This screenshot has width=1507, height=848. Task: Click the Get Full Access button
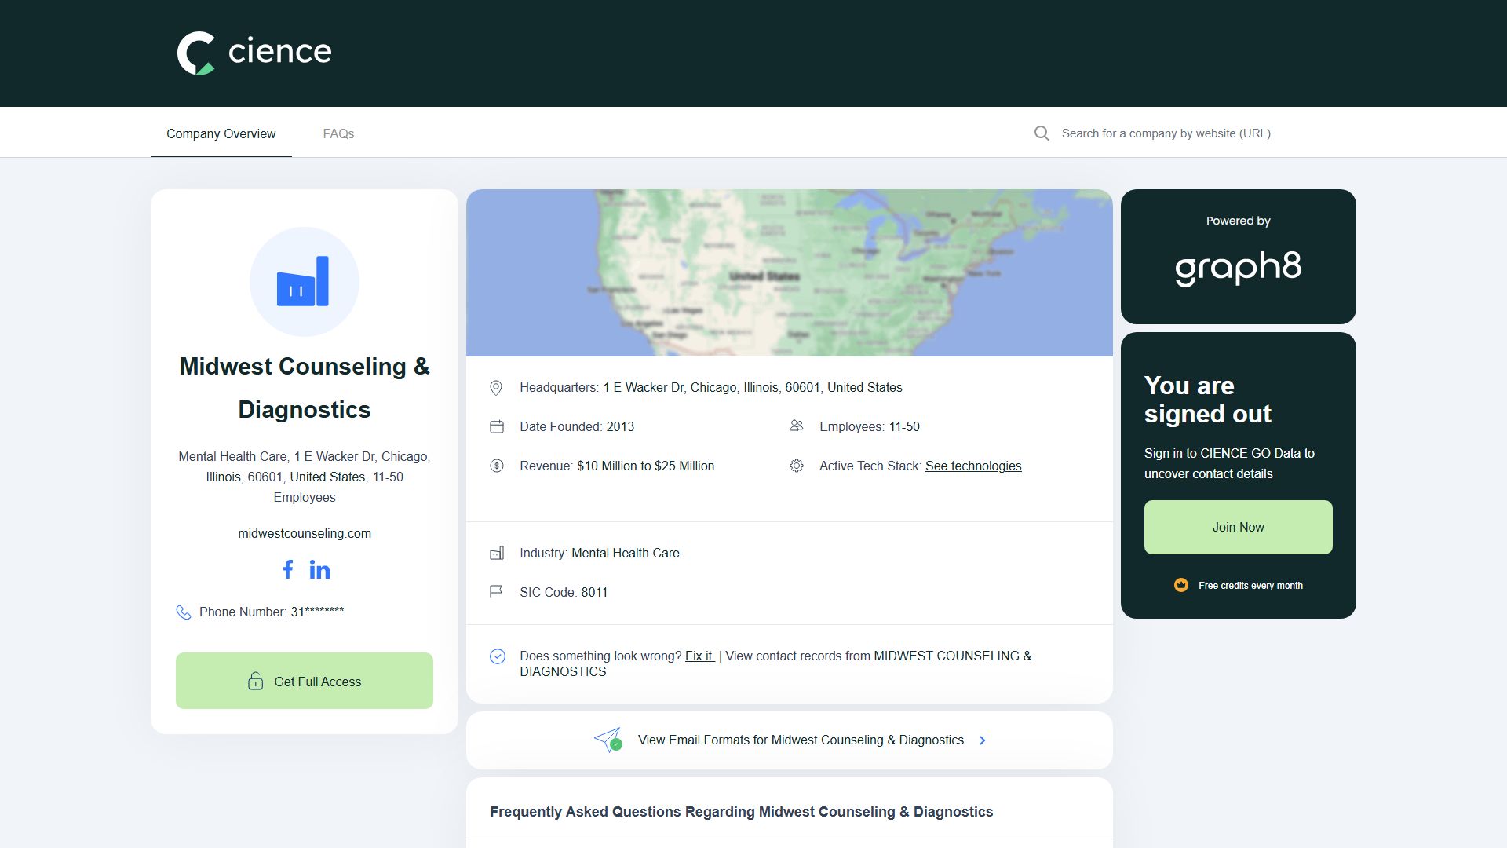305,681
